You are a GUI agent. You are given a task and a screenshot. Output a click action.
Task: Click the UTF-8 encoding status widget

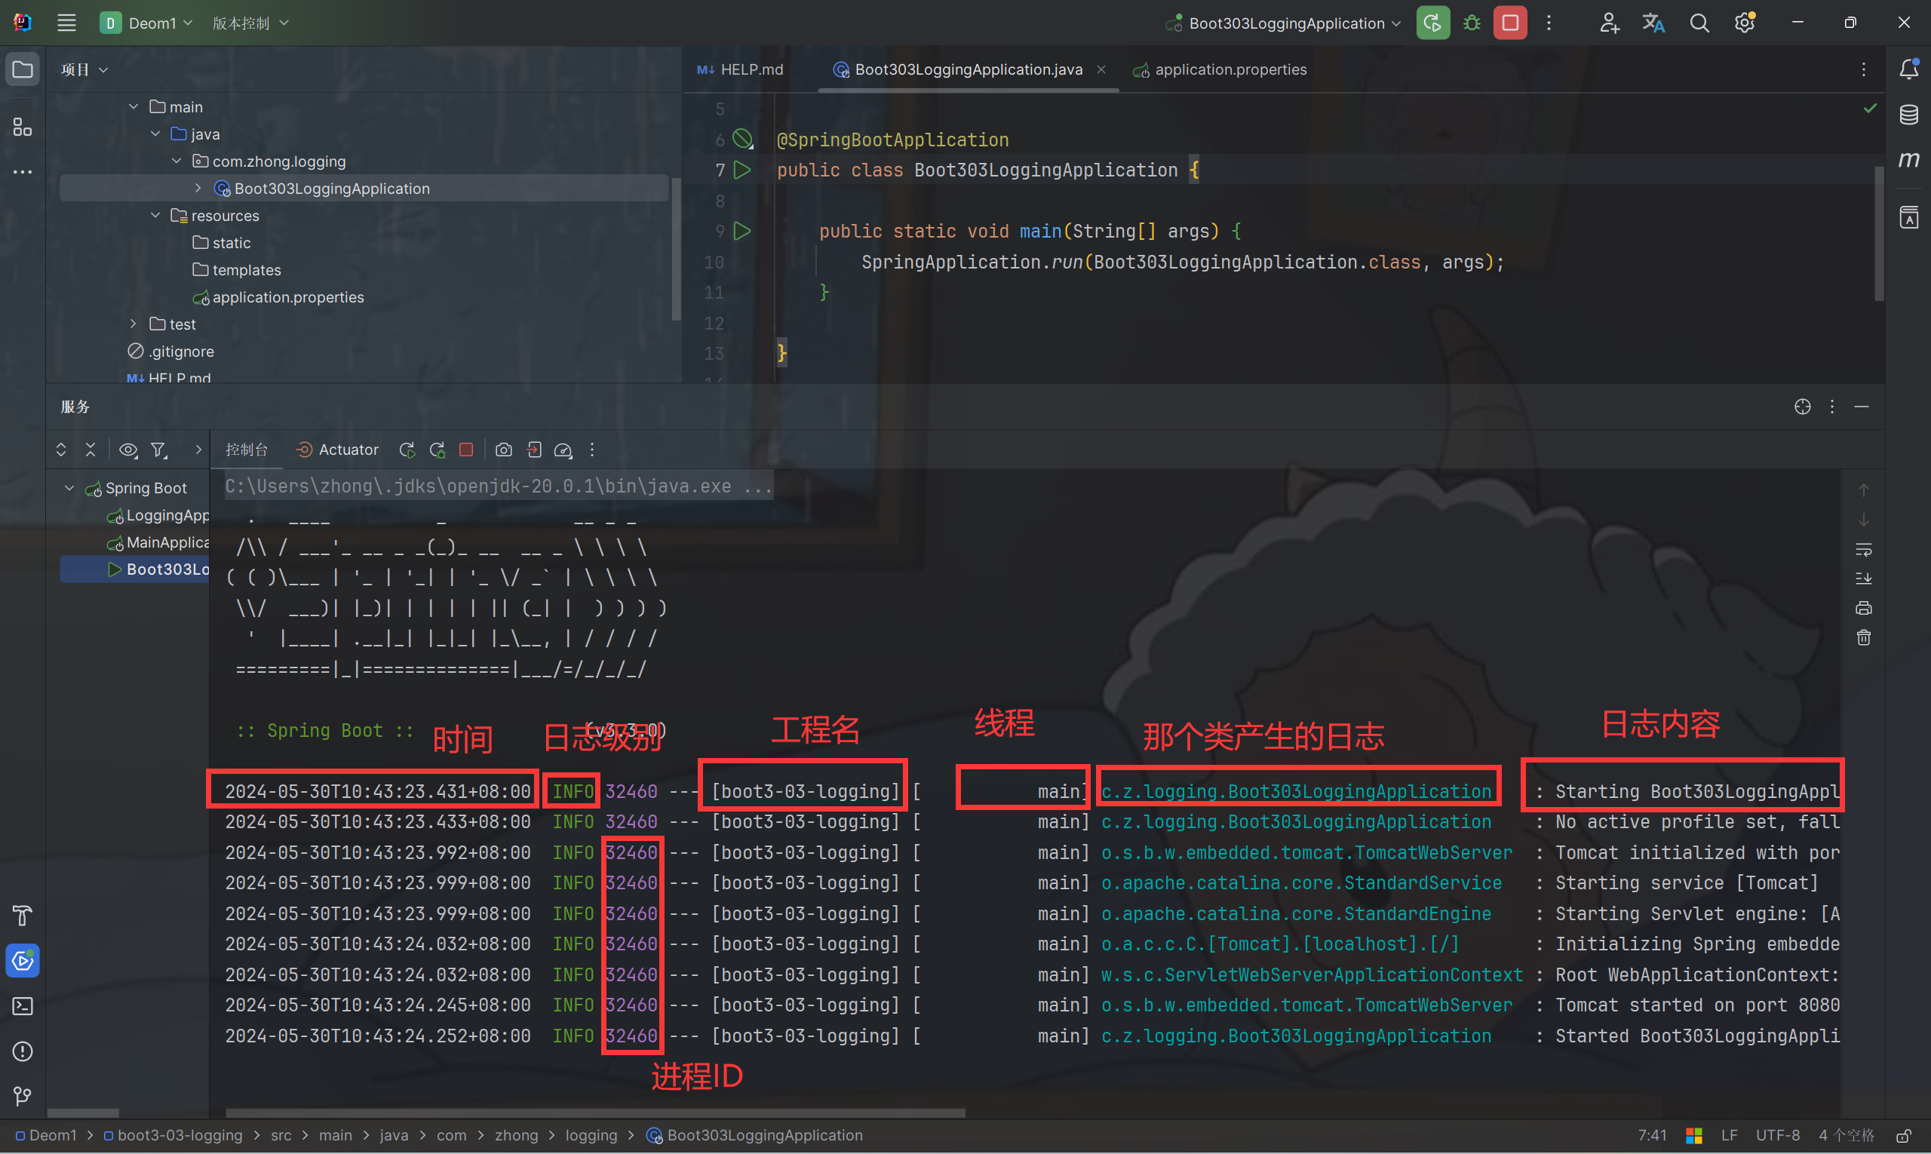point(1777,1135)
